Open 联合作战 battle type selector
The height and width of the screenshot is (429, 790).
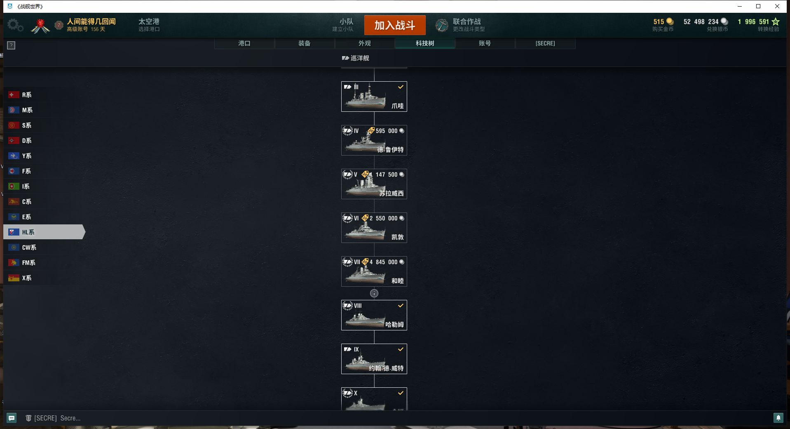point(469,25)
